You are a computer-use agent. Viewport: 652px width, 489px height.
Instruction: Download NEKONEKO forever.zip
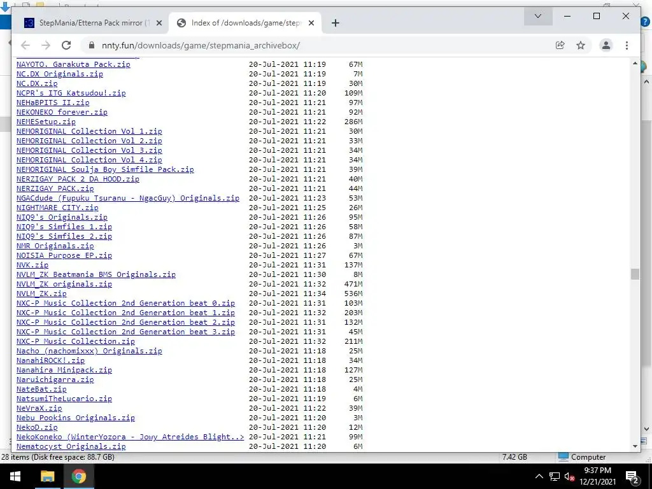pyautogui.click(x=62, y=112)
